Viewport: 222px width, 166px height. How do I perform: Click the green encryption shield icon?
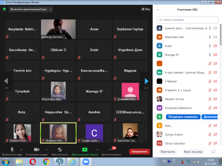(x=5, y=9)
